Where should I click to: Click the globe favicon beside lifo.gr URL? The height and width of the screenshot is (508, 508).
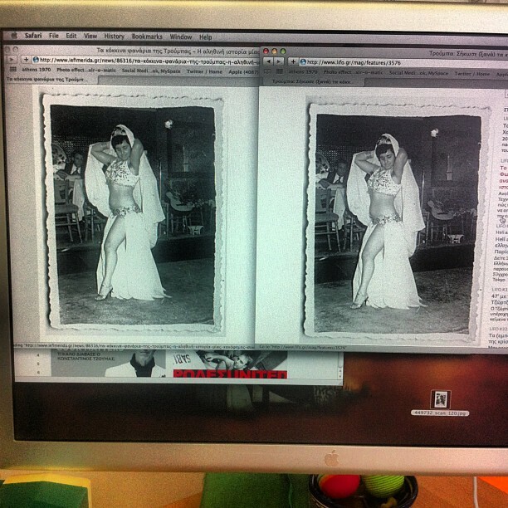pyautogui.click(x=303, y=62)
